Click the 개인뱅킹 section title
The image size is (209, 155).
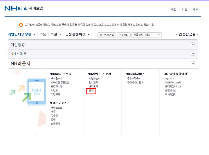click(x=18, y=45)
